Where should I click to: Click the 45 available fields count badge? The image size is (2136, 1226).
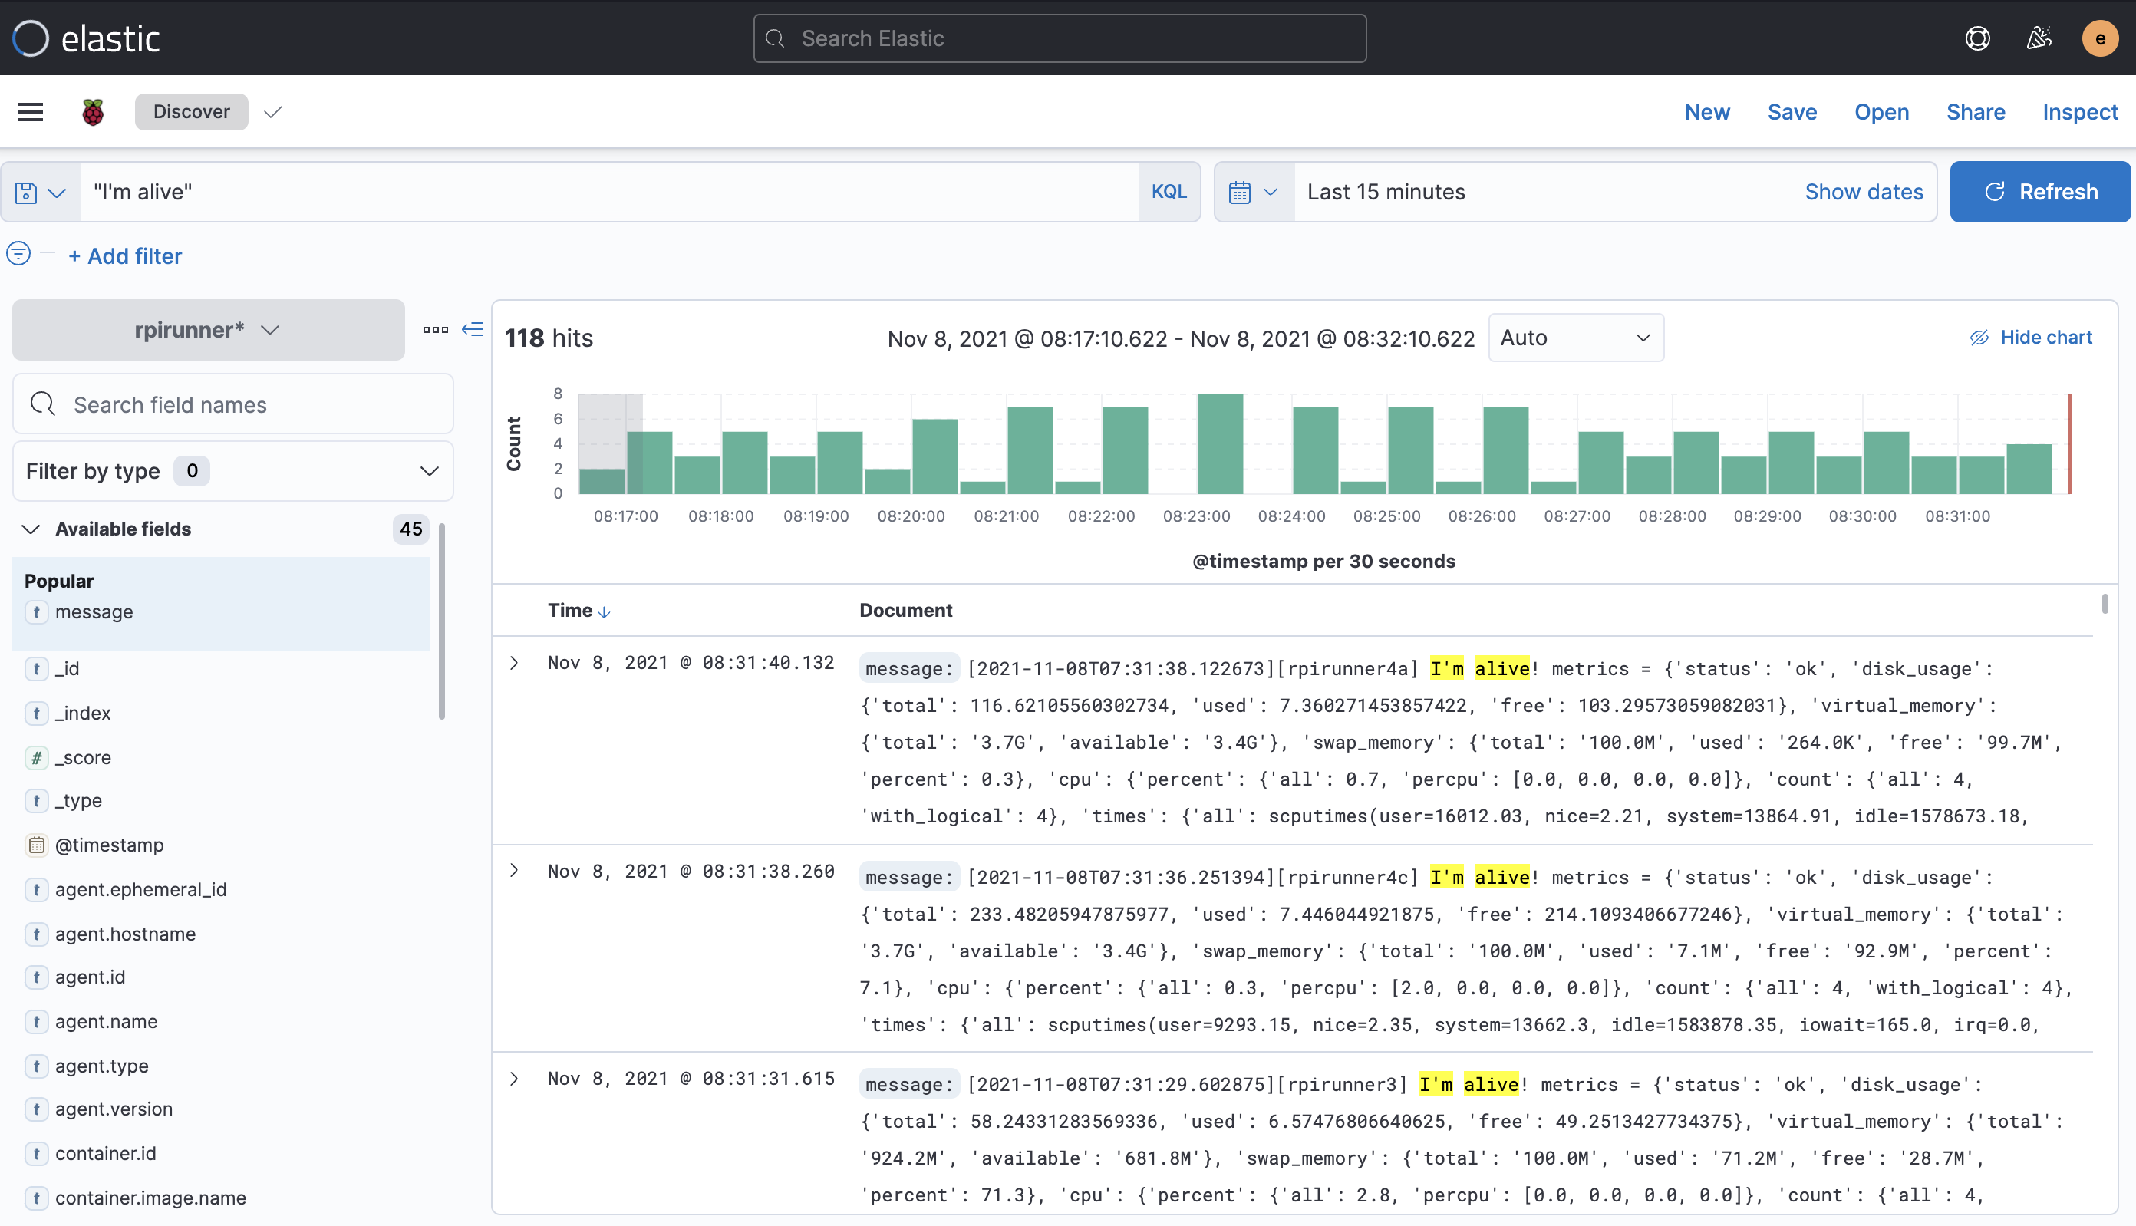[411, 529]
